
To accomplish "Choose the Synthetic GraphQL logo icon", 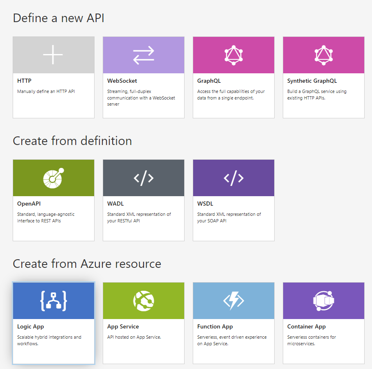I will point(324,55).
